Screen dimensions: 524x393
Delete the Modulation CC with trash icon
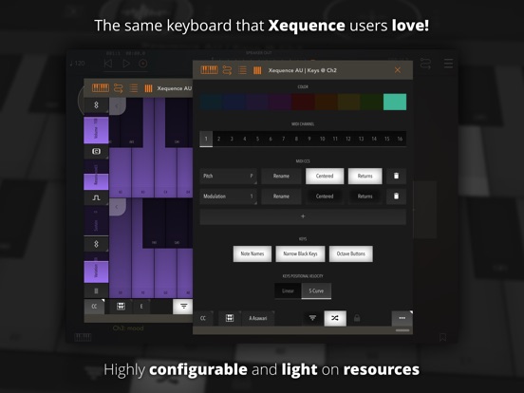pyautogui.click(x=396, y=196)
